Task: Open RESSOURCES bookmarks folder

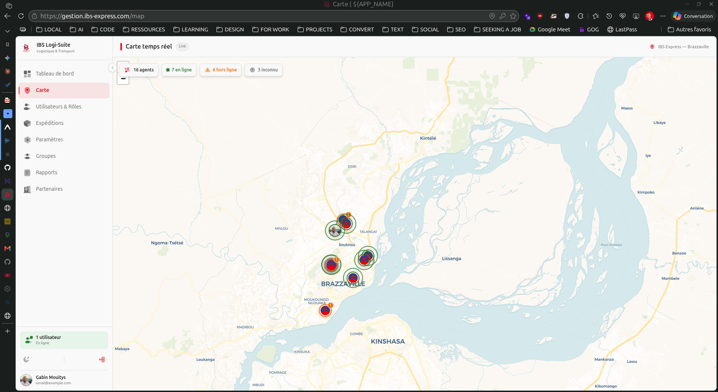Action: (x=144, y=30)
